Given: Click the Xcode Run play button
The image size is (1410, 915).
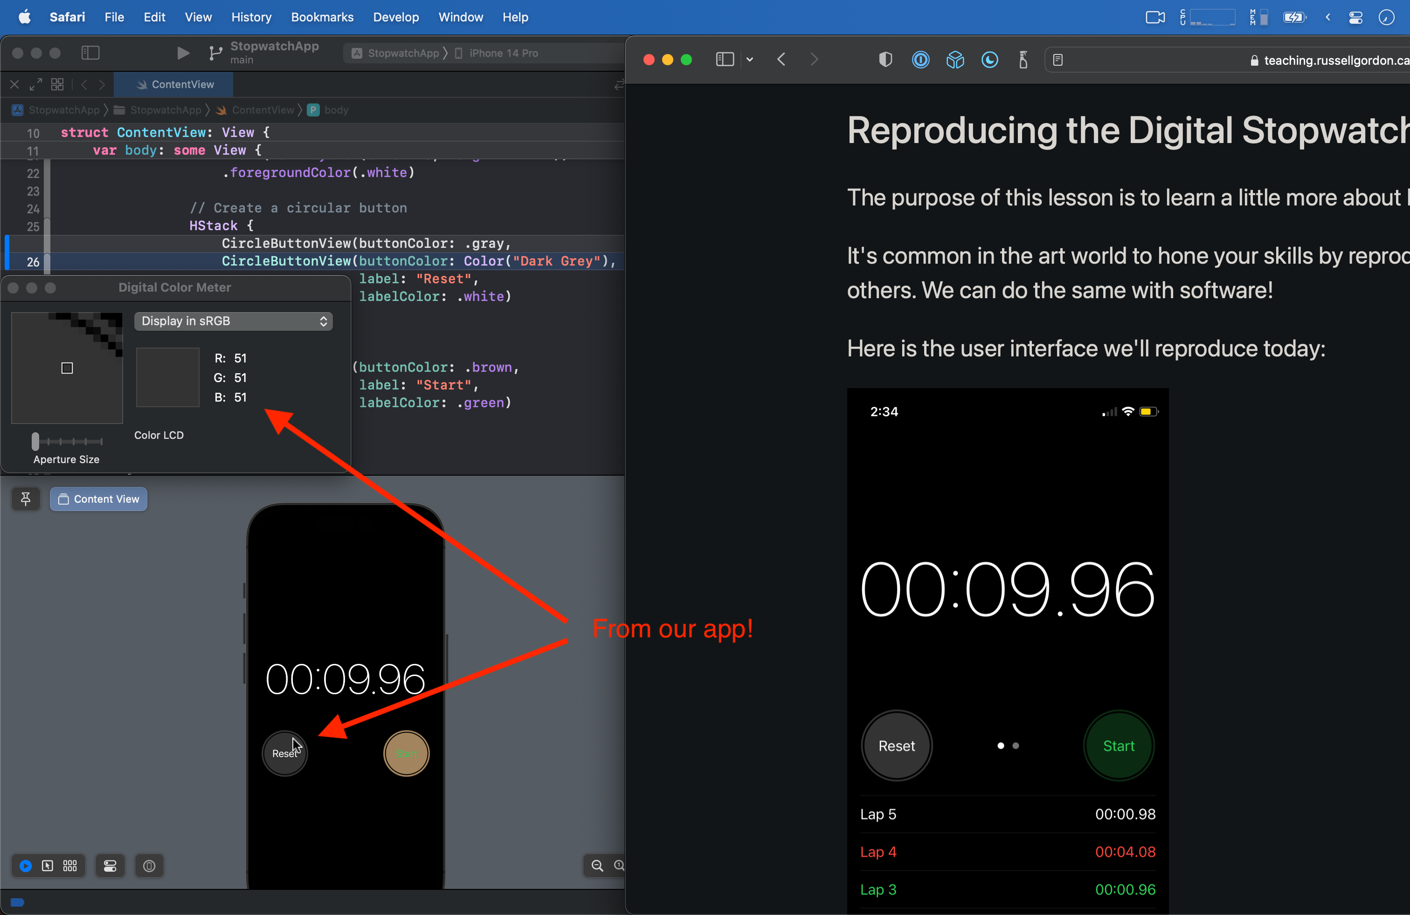Looking at the screenshot, I should pos(183,53).
